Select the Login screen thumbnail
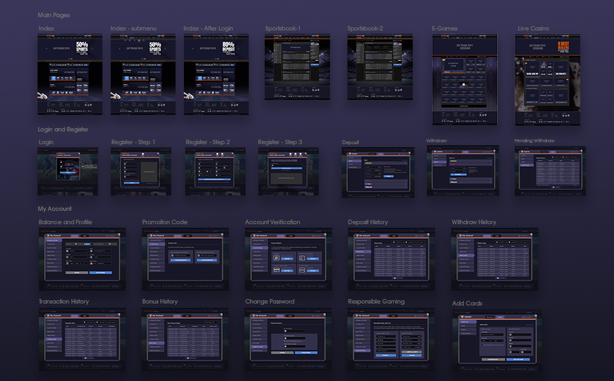 click(x=68, y=171)
